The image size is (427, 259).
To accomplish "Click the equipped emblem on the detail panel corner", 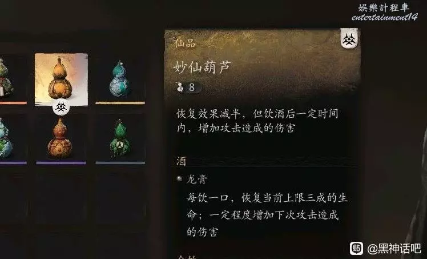I will click(x=349, y=38).
